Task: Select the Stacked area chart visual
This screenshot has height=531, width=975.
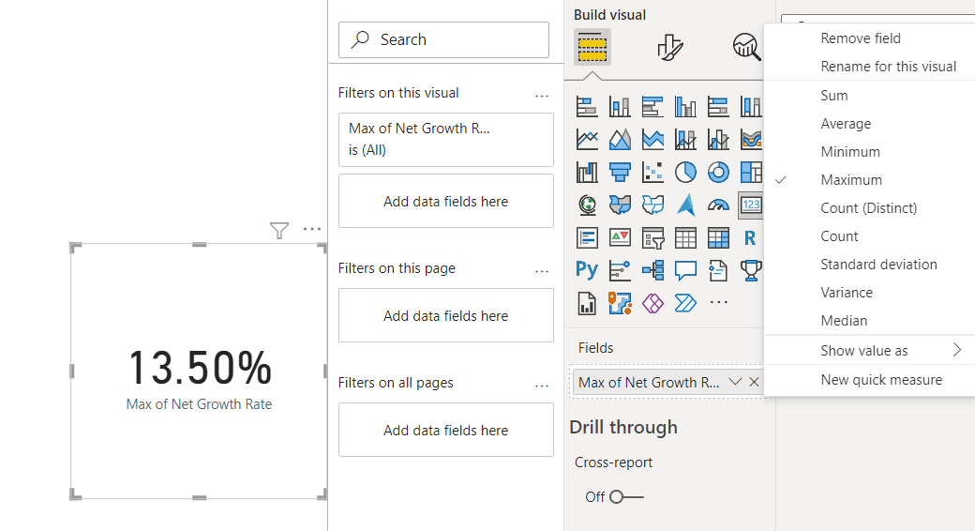Action: coord(652,140)
